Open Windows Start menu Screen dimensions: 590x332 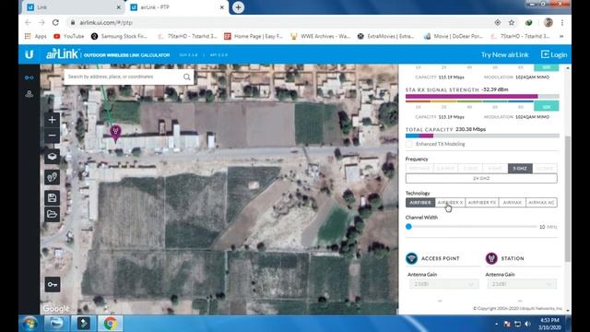(x=29, y=324)
